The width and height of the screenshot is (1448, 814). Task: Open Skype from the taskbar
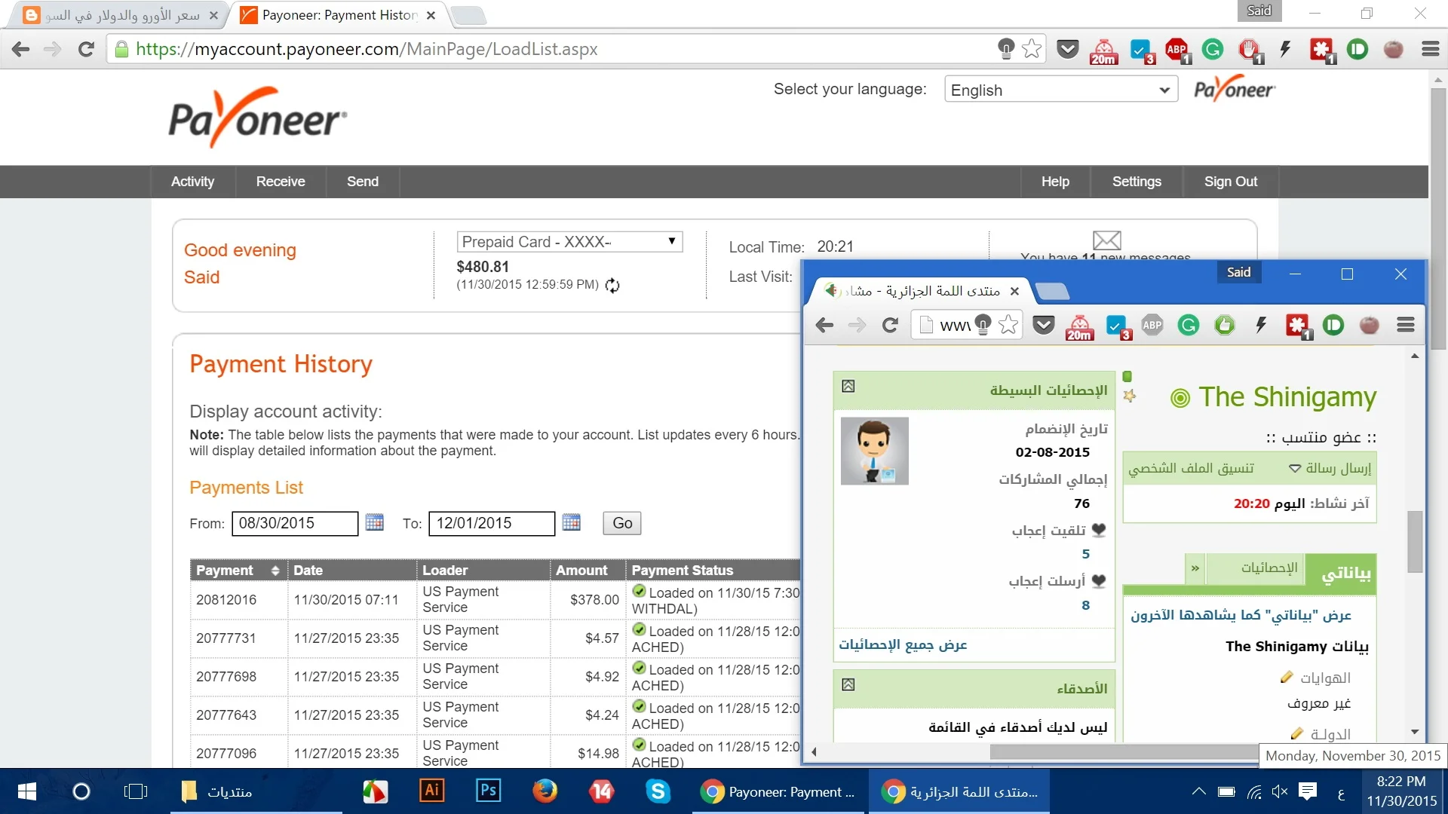tap(658, 791)
